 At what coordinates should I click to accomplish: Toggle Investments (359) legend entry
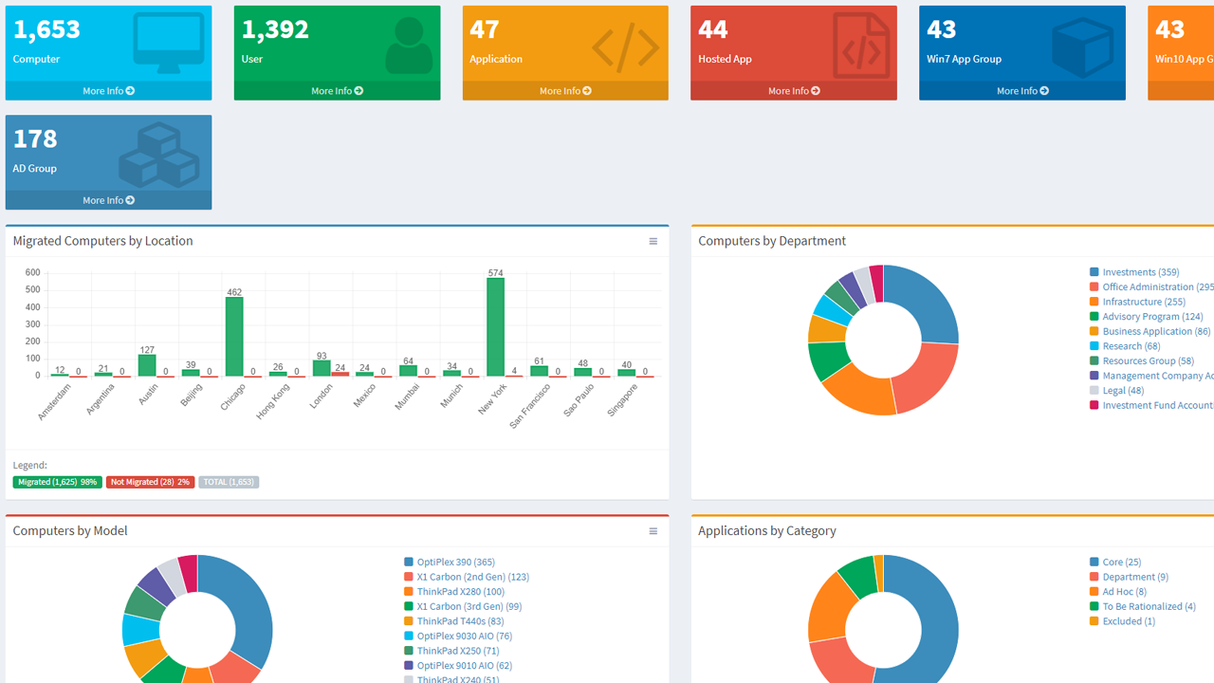[1134, 272]
